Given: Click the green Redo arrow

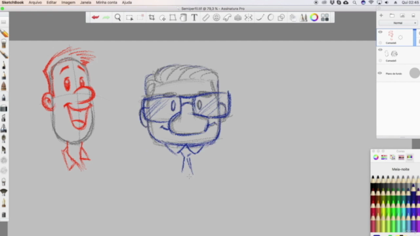Looking at the screenshot, I should point(106,18).
